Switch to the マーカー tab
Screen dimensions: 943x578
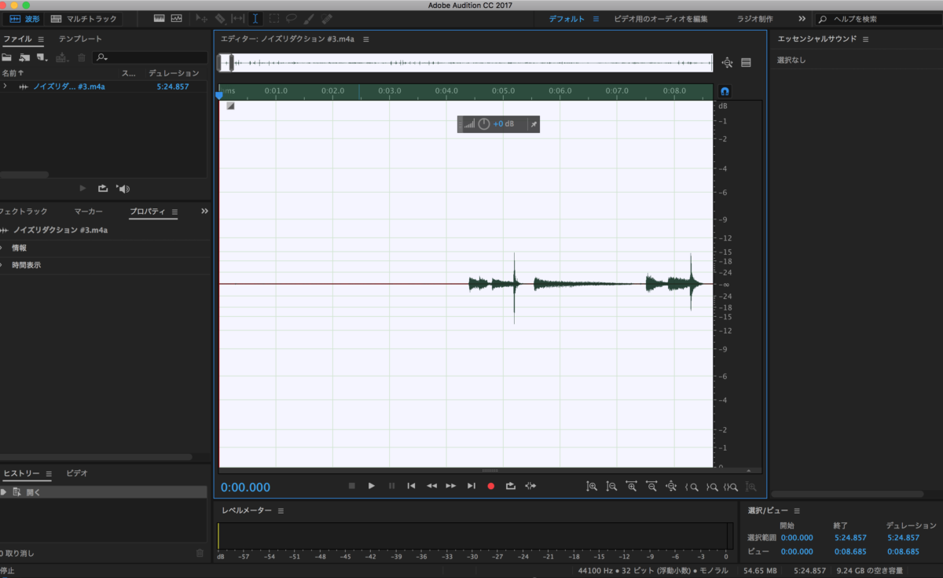[x=88, y=212]
